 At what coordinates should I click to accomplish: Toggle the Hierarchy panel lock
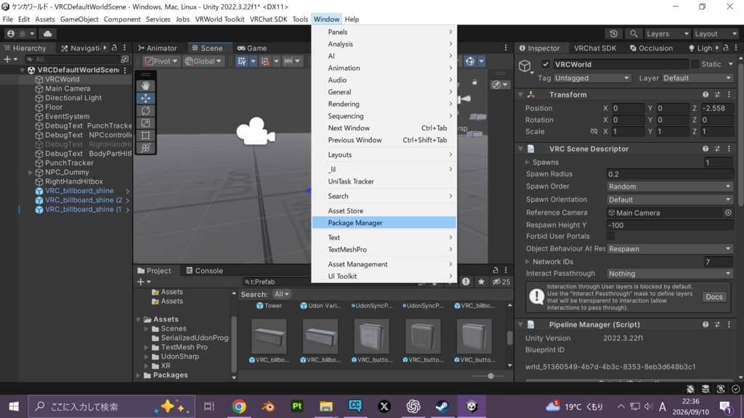pyautogui.click(x=114, y=48)
